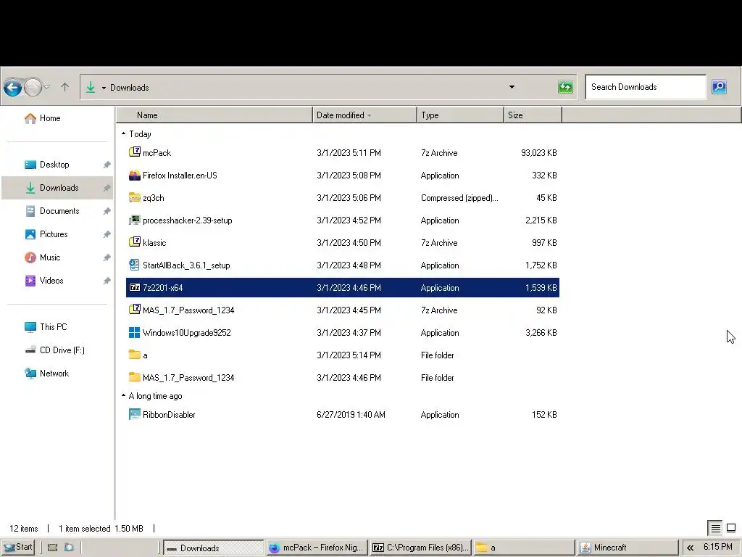Click the 6:15 PM taskbar clock
Screen dimensions: 742x557
coord(718,547)
